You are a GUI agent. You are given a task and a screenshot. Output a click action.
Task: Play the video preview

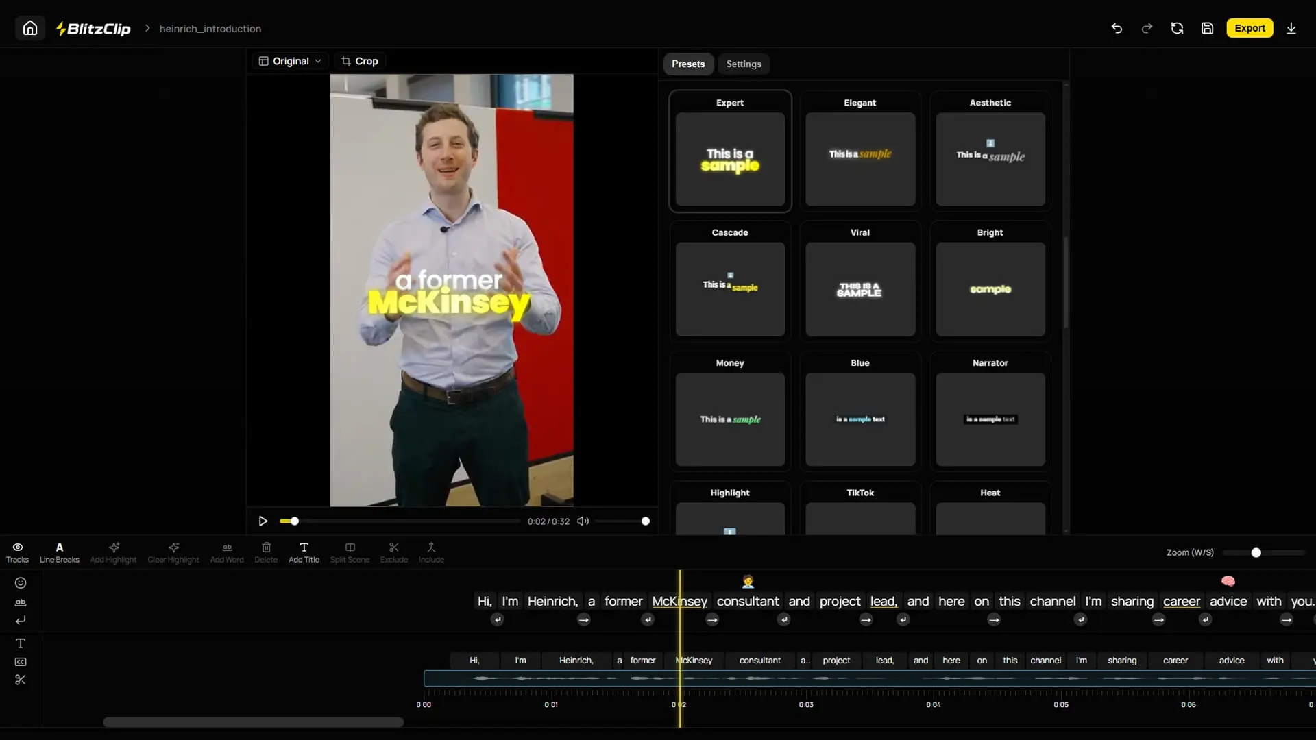coord(263,521)
